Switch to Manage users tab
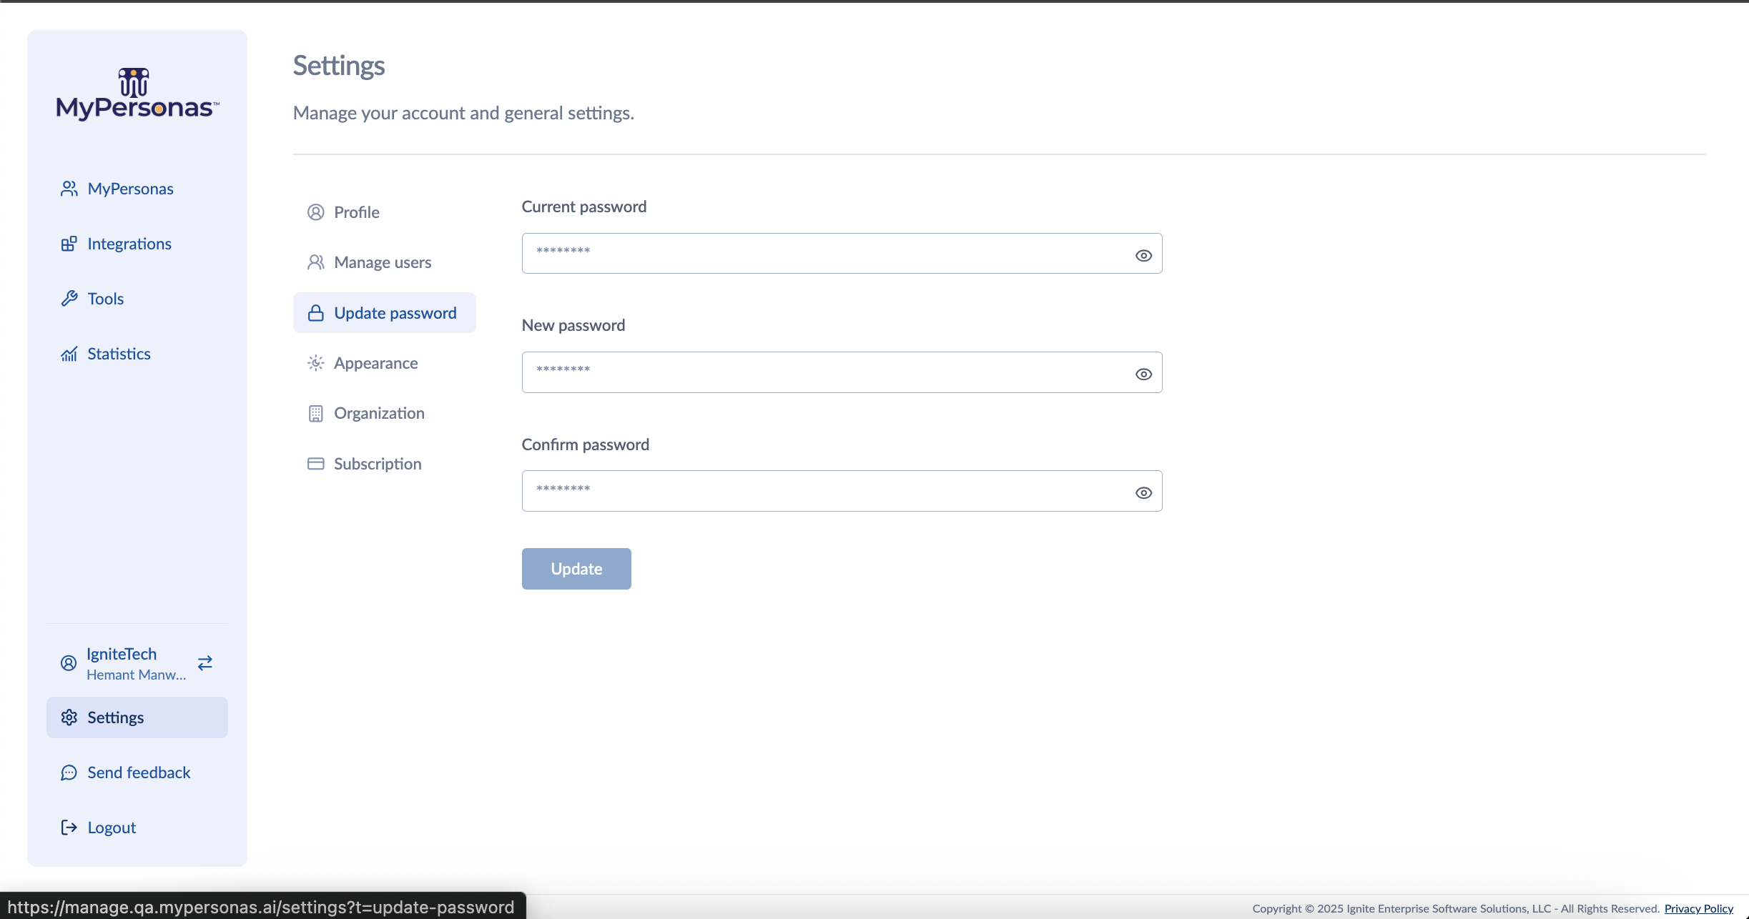Screen dimensions: 1749x919 coord(383,262)
